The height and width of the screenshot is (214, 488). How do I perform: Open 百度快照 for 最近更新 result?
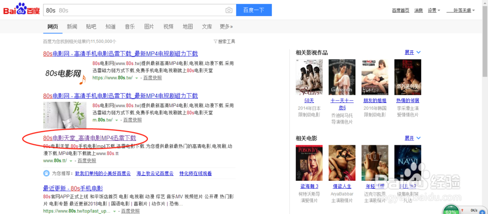[x=130, y=211]
